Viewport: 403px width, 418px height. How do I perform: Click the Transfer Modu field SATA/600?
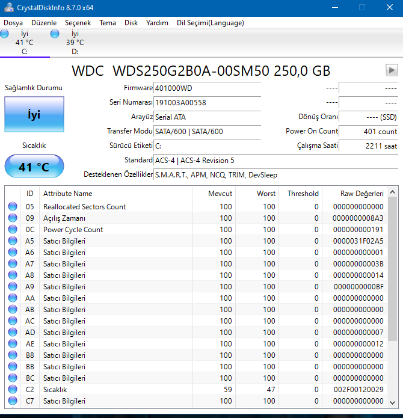point(207,132)
